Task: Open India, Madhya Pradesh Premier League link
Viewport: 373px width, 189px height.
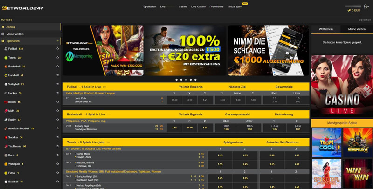Action: pos(90,94)
